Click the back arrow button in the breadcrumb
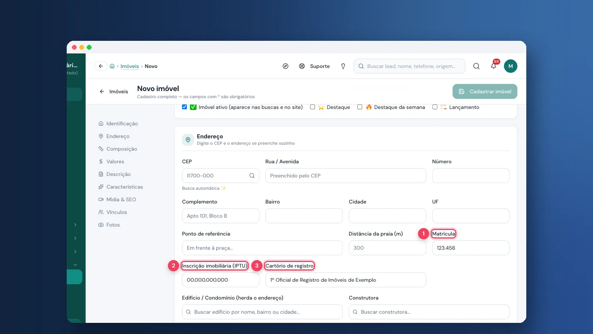 pyautogui.click(x=101, y=66)
